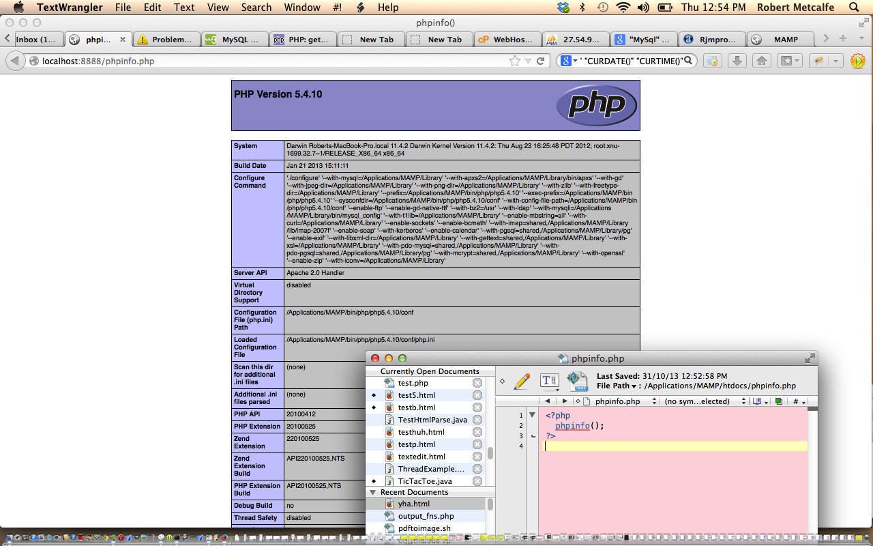
Task: Open the Firefox bookmarks menu icon
Action: tap(790, 61)
